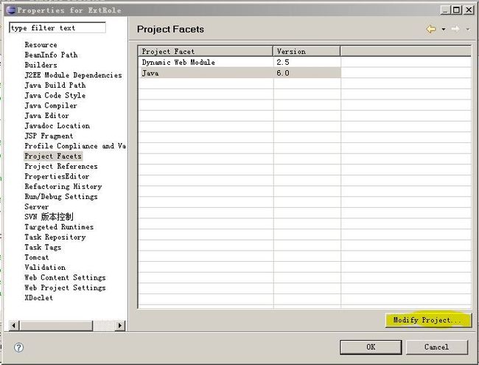479x365 pixels.
Task: Select Run/Debug Settings
Action: point(61,197)
